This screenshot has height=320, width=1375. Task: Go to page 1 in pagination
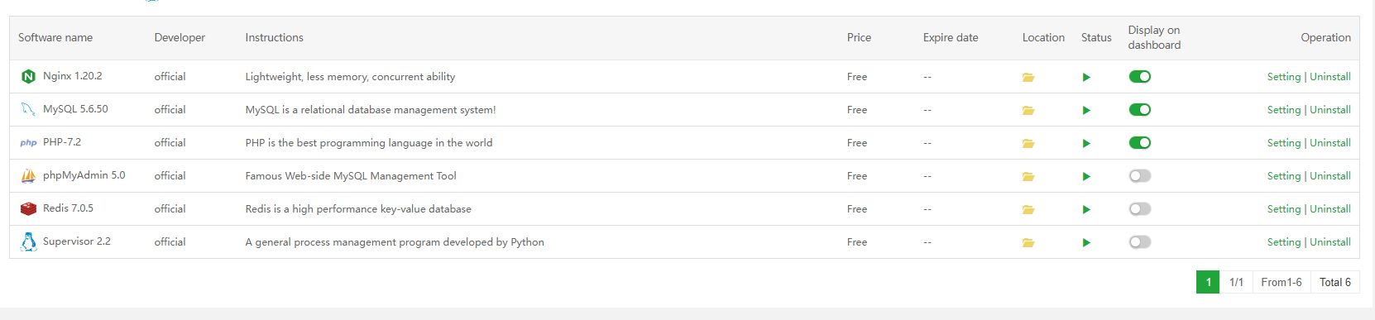pyautogui.click(x=1208, y=282)
